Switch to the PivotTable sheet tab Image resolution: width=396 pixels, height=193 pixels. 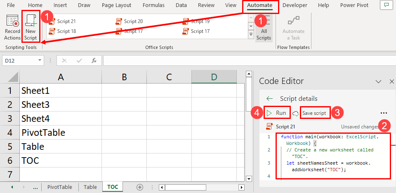tap(59, 187)
